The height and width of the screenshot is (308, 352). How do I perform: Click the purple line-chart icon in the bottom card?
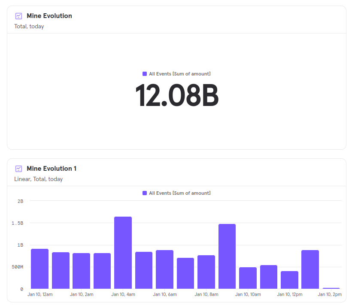(x=18, y=168)
